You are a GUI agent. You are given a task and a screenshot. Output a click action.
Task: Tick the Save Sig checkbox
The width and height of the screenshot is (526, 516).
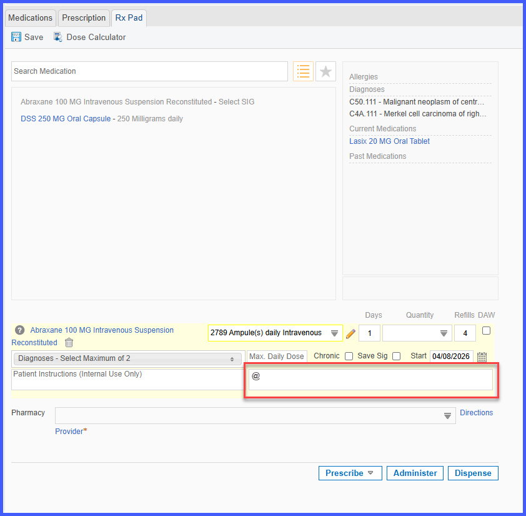coord(396,357)
